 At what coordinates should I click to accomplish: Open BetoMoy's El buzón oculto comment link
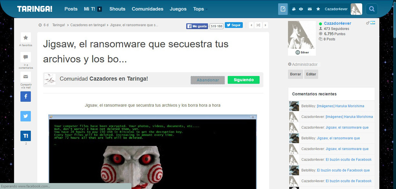(343, 170)
